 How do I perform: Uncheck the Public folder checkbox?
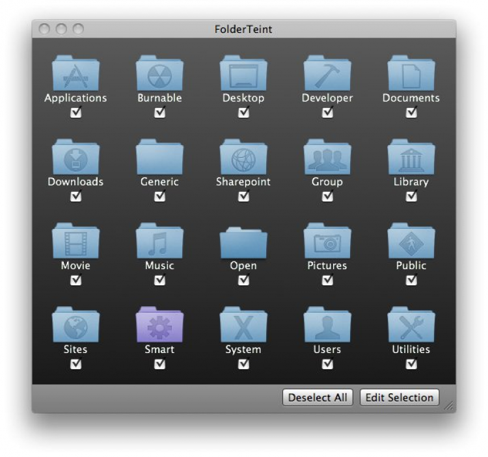[x=411, y=280]
